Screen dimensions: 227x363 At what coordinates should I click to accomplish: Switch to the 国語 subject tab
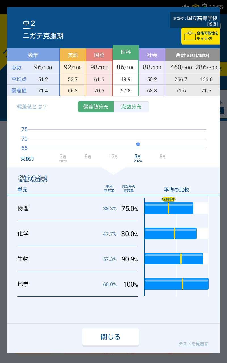99,55
